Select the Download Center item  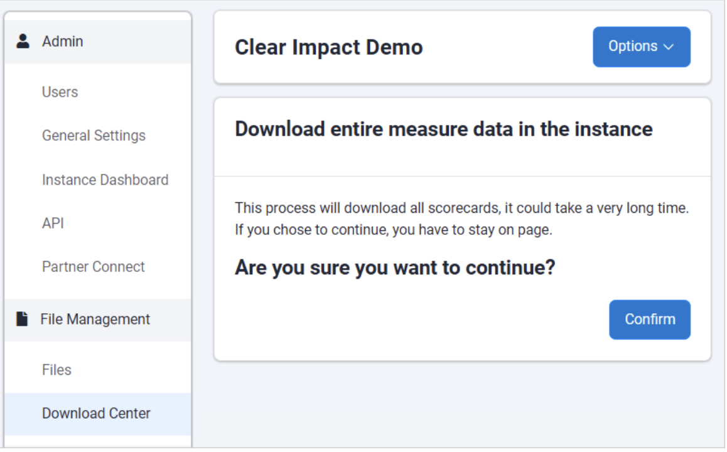tap(96, 414)
